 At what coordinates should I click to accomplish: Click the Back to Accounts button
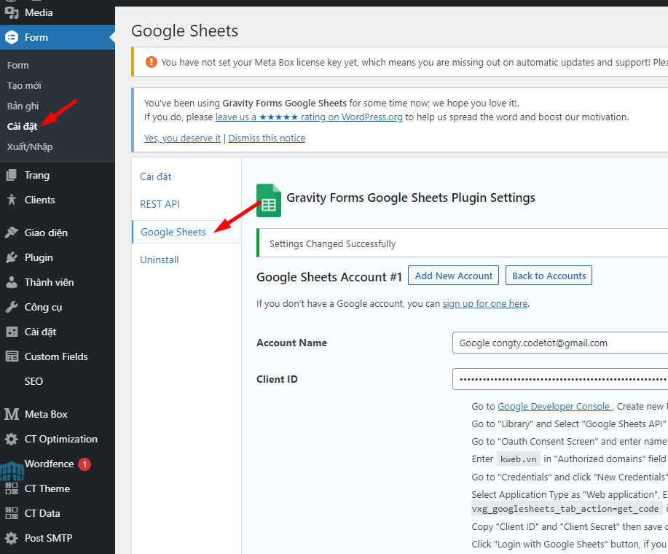[549, 276]
